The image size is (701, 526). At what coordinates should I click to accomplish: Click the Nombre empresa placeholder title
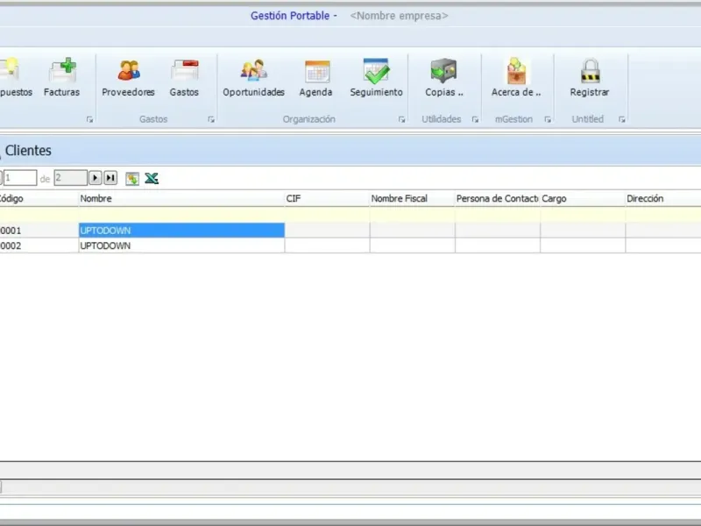399,16
